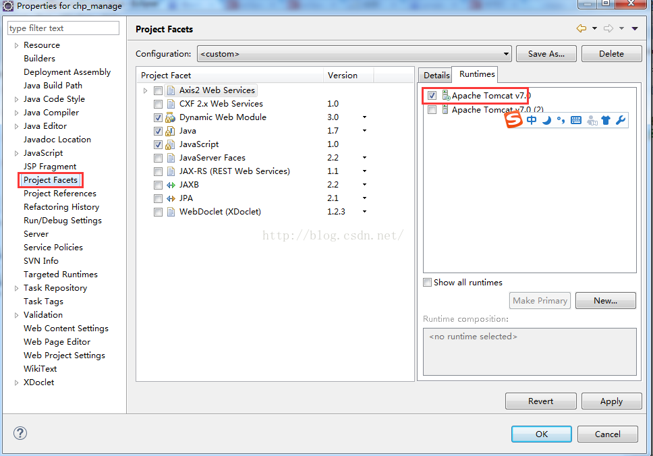Click the Apache Tomcat v7.0 (2) server icon
This screenshot has height=456, width=653.
(x=445, y=109)
